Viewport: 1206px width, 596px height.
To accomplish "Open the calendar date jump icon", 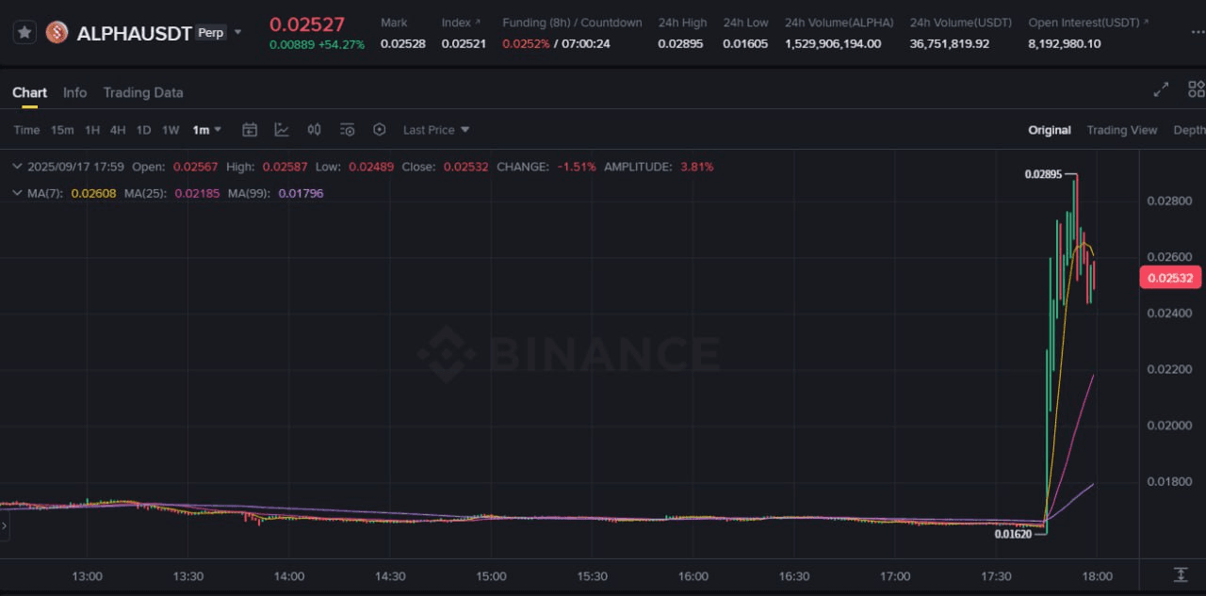I will pos(250,130).
